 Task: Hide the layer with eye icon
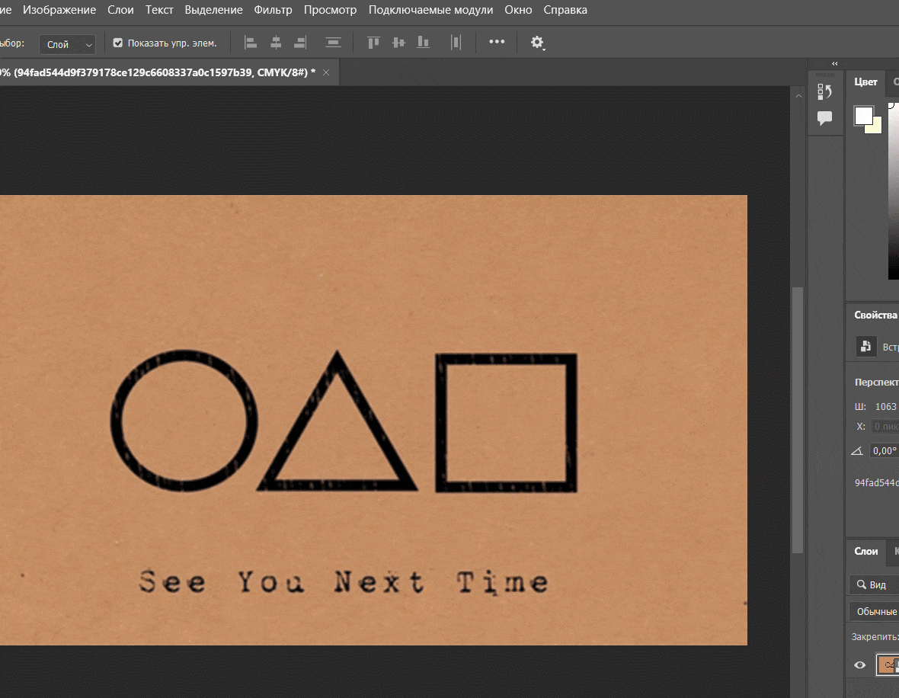point(860,665)
